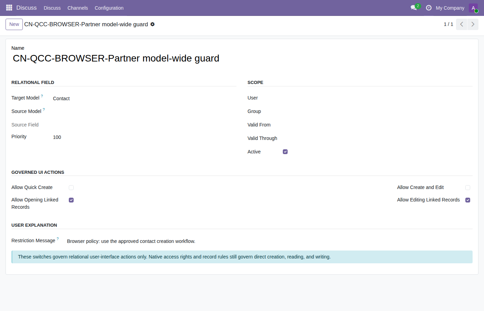Toggle Allow Opening Linked Records checkbox
This screenshot has width=484, height=311.
coord(71,200)
